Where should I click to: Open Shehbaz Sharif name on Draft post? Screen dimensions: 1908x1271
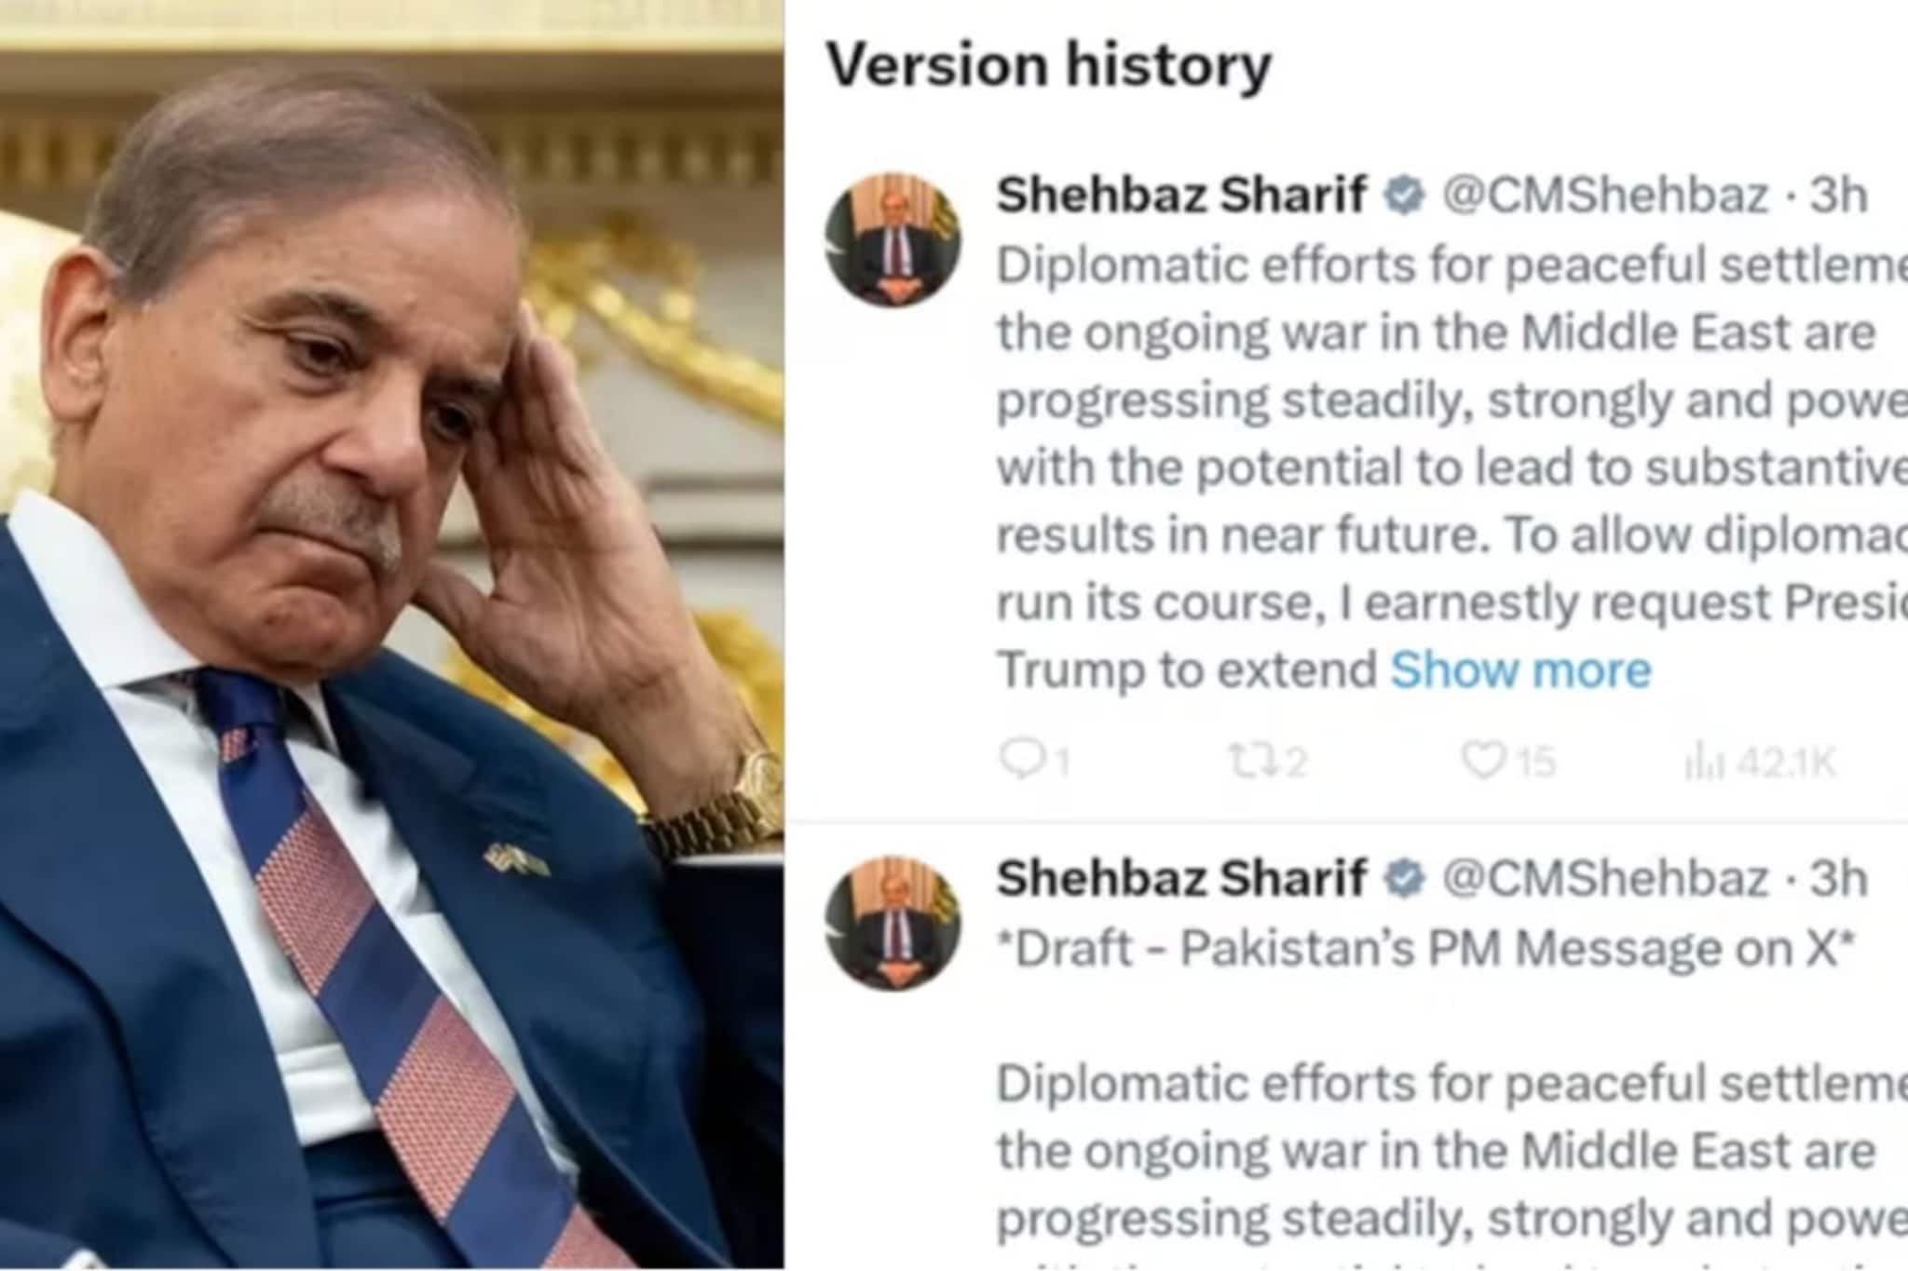[1181, 879]
